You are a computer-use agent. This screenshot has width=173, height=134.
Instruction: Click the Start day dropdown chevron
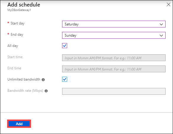click(161, 24)
